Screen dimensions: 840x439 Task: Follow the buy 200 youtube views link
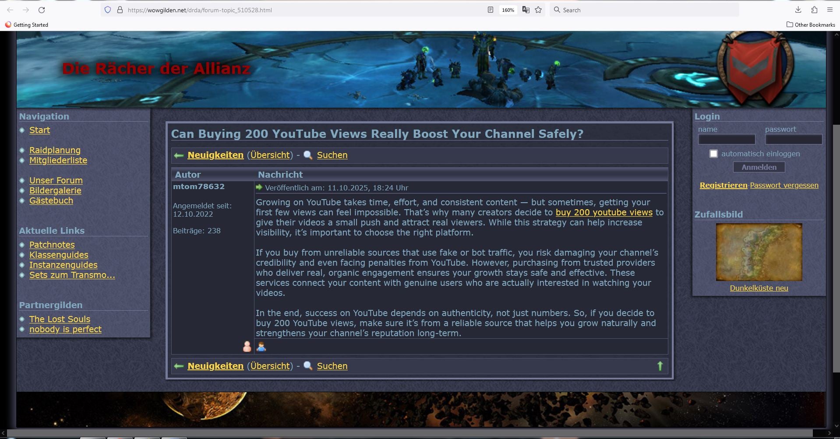(x=604, y=212)
